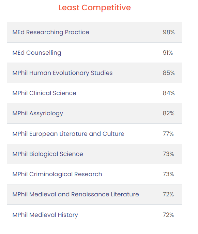Select the MPhil Medieval History row
The image size is (198, 234).
tap(94, 215)
